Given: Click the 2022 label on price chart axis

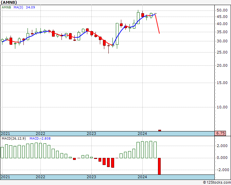Looking at the screenshot, I should click(40, 133).
